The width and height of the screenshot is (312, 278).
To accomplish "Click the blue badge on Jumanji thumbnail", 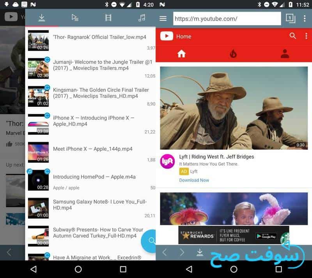I will click(x=47, y=60).
